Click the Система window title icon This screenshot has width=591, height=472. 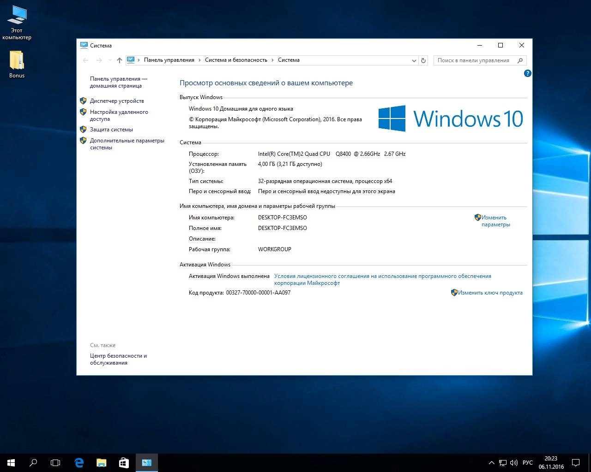(x=84, y=45)
